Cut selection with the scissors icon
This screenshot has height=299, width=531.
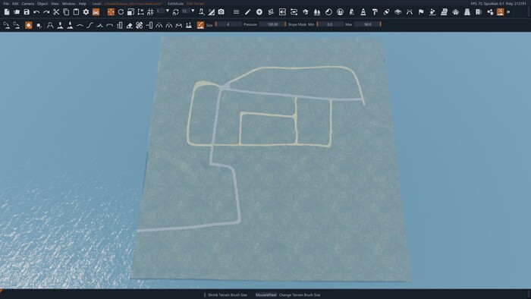(x=56, y=12)
